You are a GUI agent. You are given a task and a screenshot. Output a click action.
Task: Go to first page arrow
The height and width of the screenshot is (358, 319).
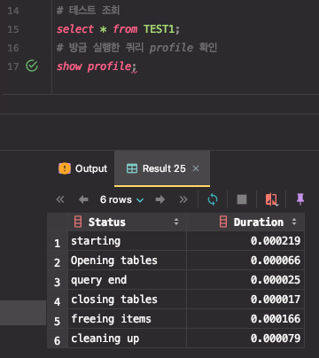point(60,199)
